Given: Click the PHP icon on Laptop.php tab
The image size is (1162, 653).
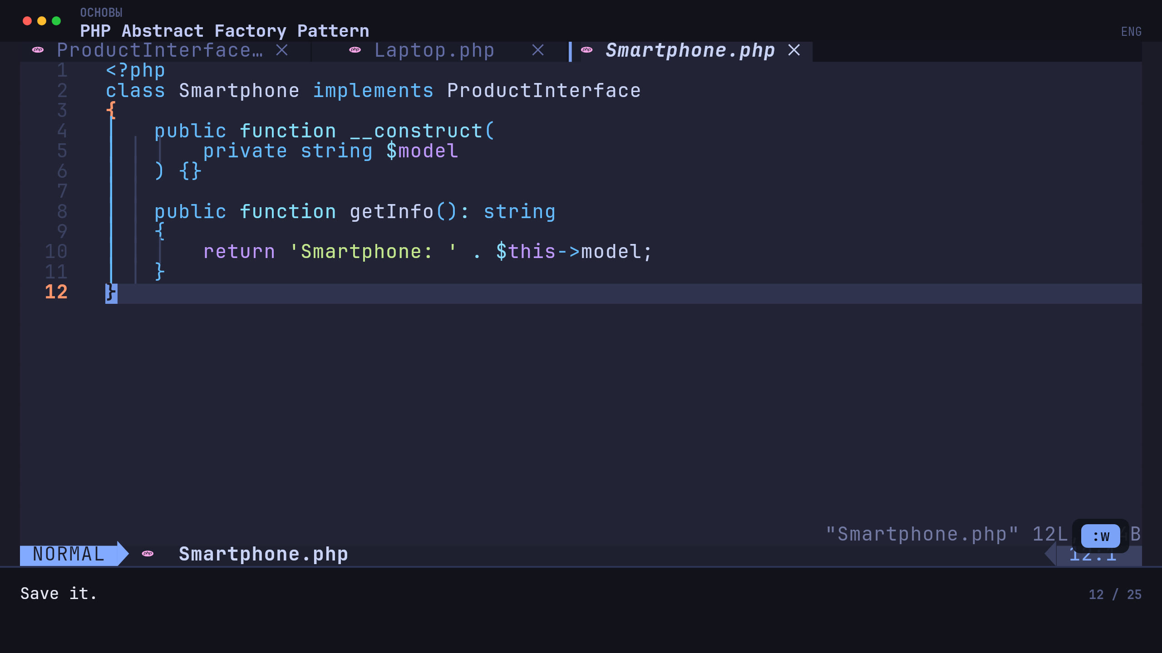Looking at the screenshot, I should coord(355,50).
